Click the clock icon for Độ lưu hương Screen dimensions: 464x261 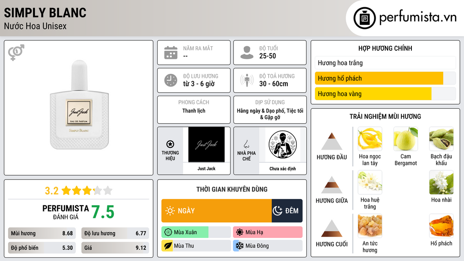[171, 80]
